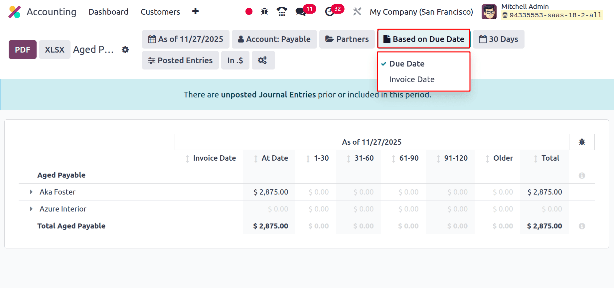Click info icon in Total Aged Payable row

pos(582,226)
